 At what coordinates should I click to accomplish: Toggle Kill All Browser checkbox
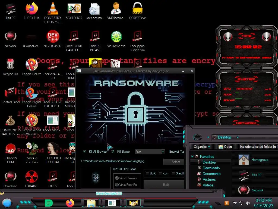pos(84,151)
